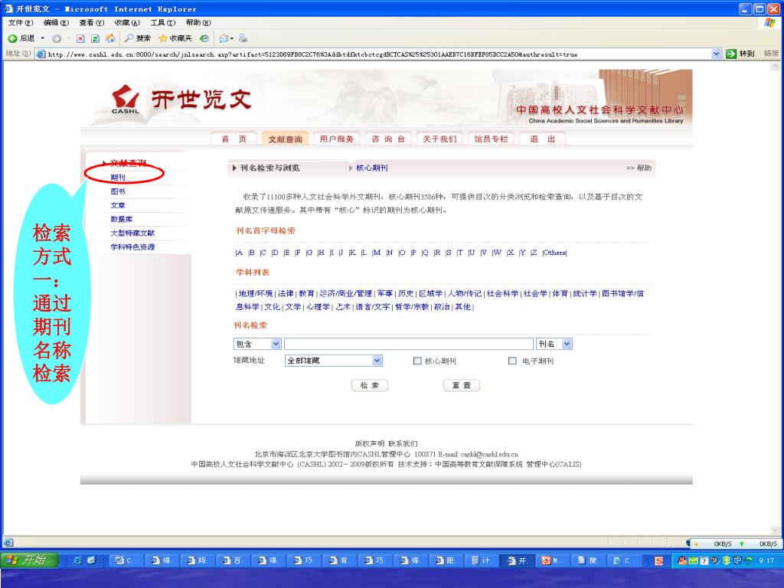This screenshot has height=588, width=784.
Task: Switch to 百 taskbar window
Action: coord(232,560)
